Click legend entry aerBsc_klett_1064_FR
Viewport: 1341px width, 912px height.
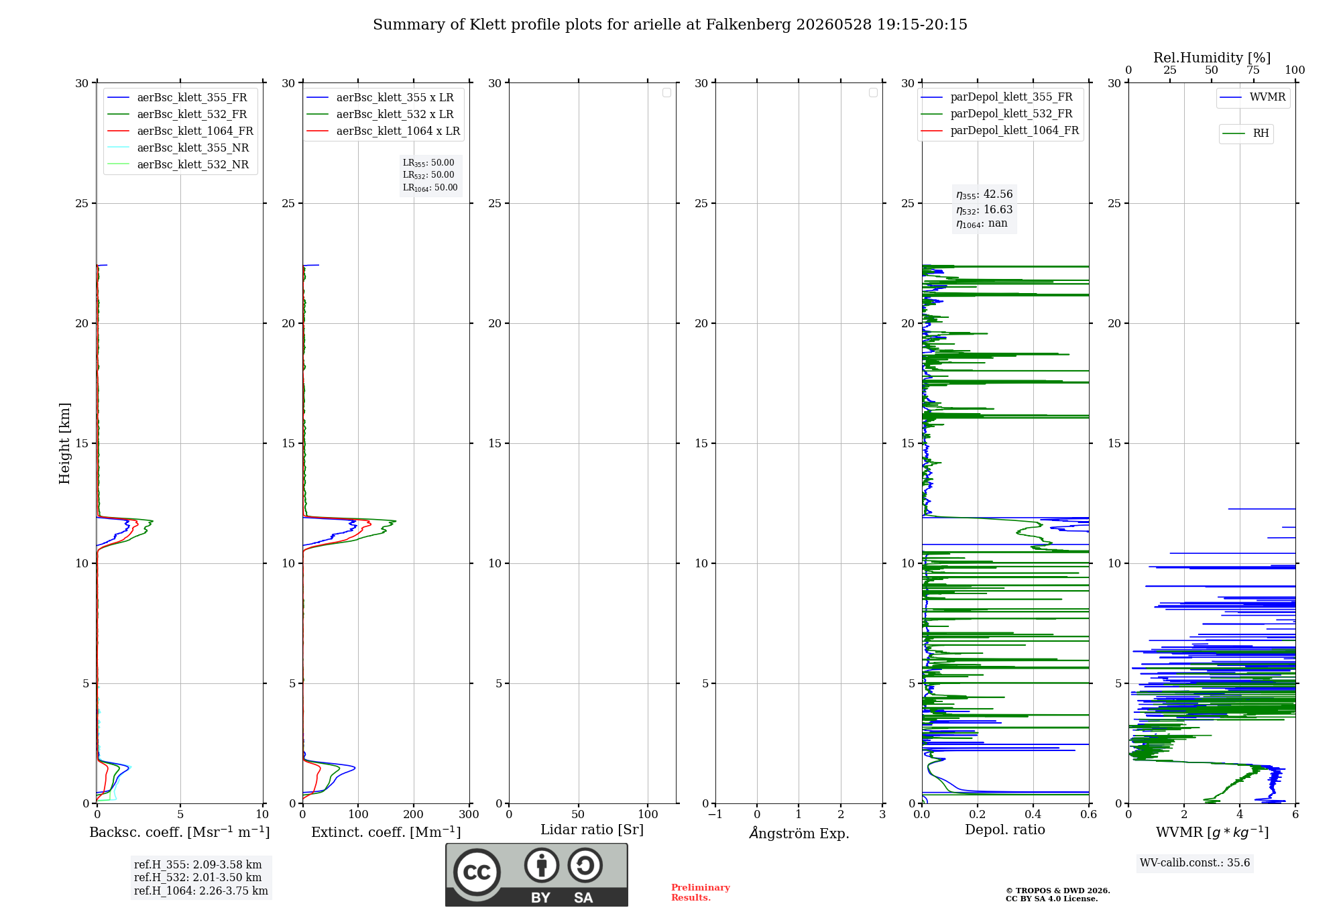(180, 131)
